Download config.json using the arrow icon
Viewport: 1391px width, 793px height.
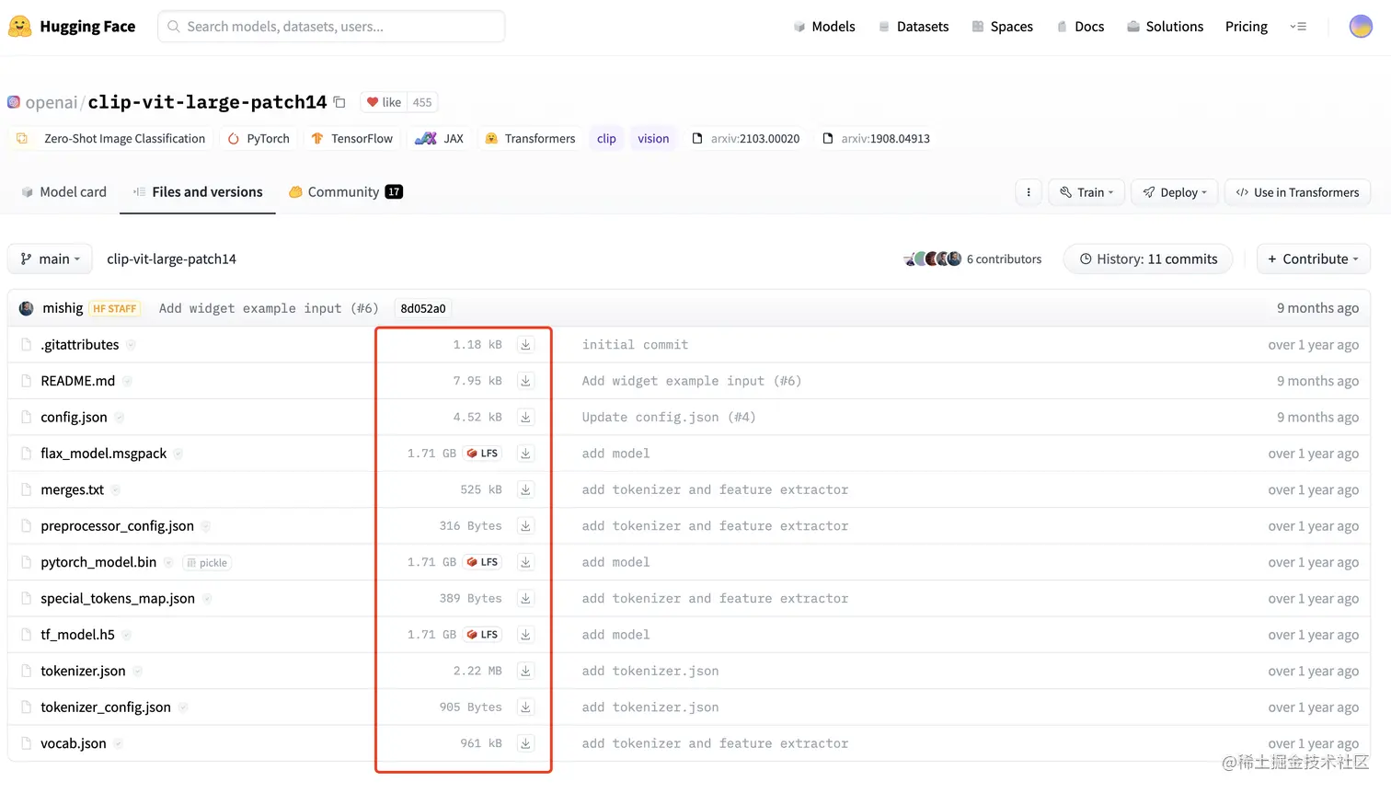(525, 417)
